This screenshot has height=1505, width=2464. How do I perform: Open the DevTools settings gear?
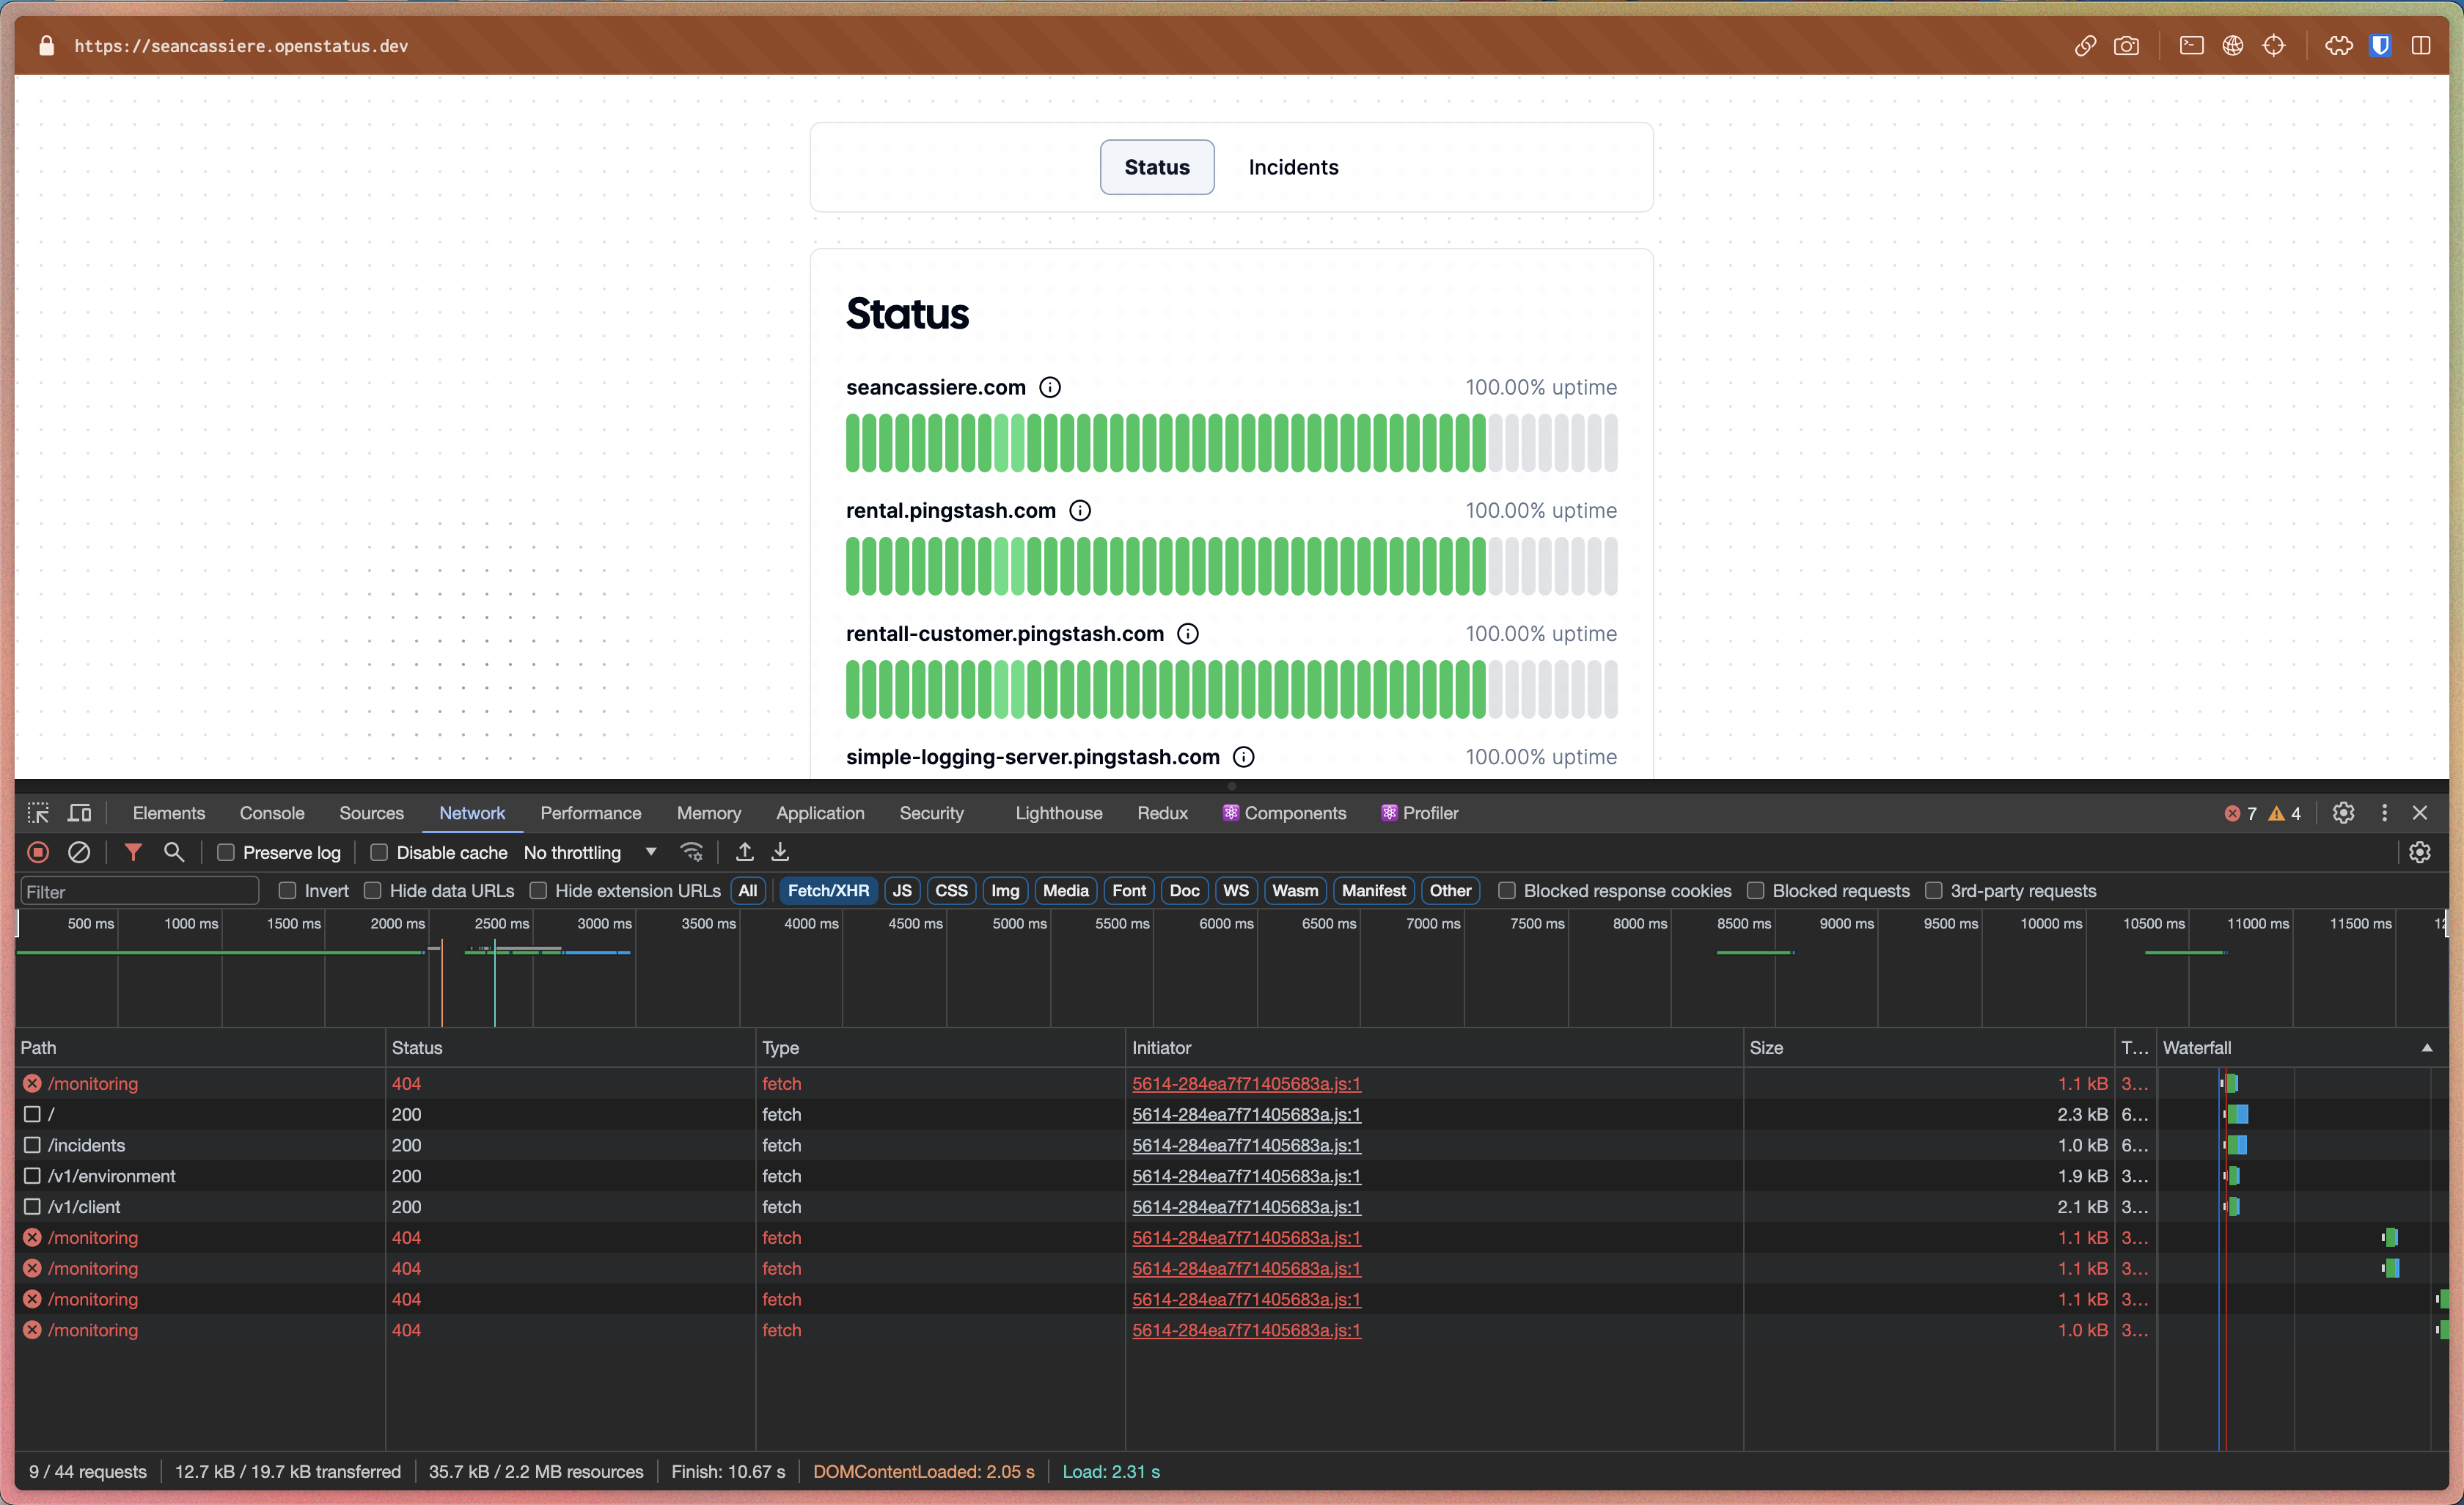[2344, 813]
